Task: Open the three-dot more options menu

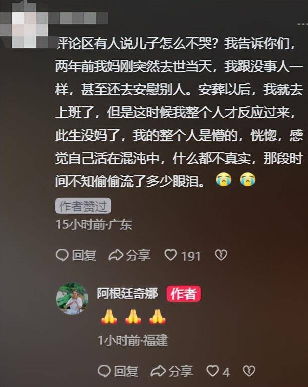Action: (302, 24)
